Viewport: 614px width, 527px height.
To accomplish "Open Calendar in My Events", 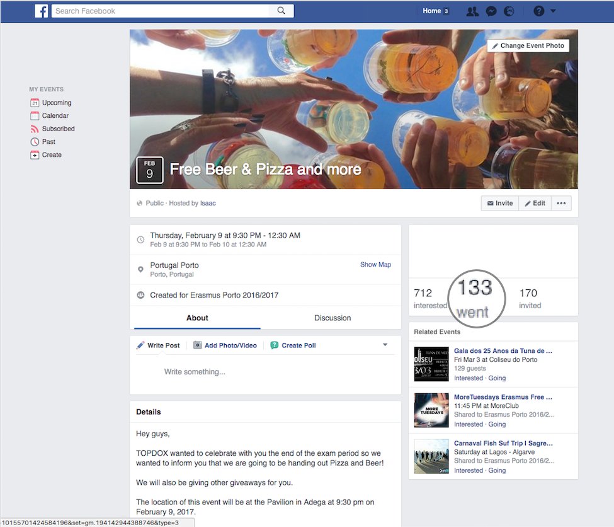I will (55, 115).
